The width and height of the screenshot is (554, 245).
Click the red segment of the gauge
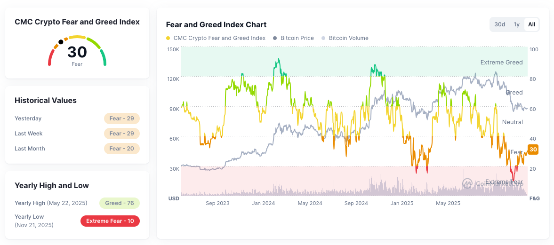50,57
